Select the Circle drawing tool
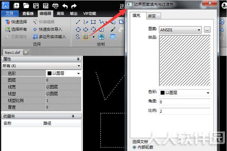 pyautogui.click(x=78, y=29)
